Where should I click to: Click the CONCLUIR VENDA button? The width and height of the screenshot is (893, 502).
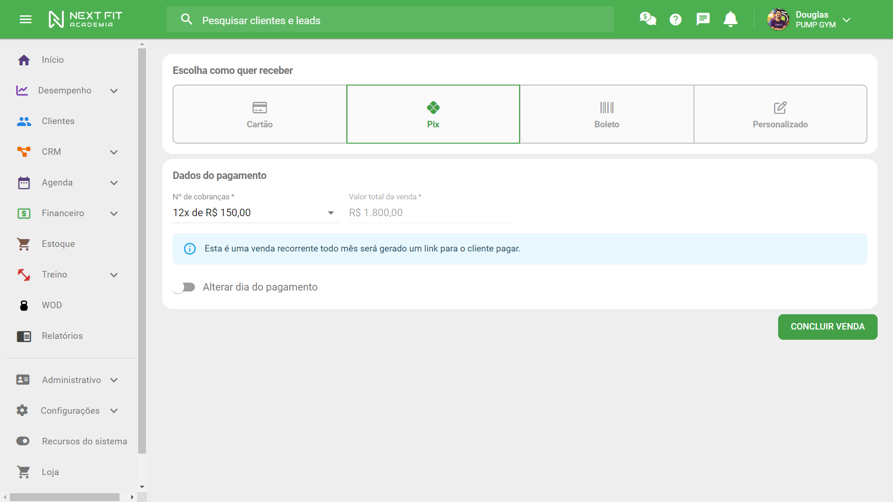pyautogui.click(x=827, y=327)
